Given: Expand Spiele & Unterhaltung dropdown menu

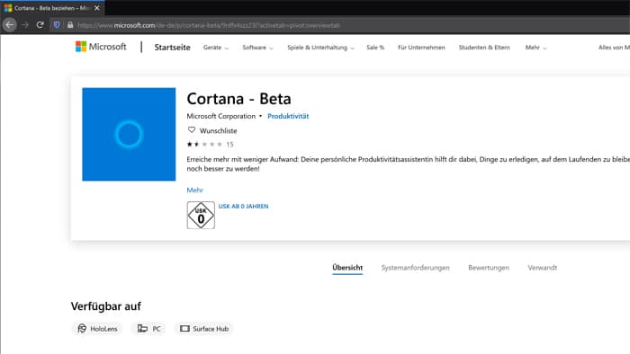Looking at the screenshot, I should (x=320, y=48).
